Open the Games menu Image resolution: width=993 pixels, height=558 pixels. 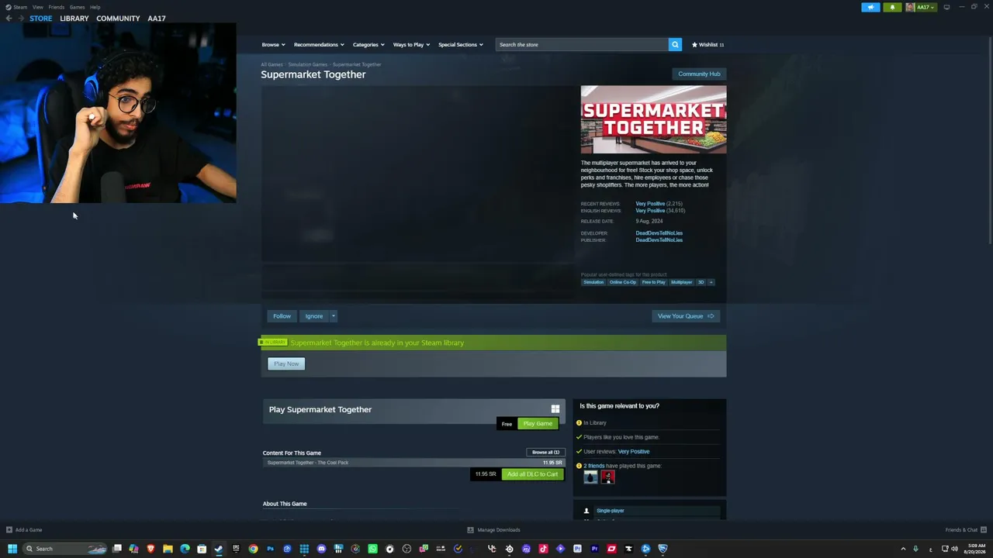(78, 7)
